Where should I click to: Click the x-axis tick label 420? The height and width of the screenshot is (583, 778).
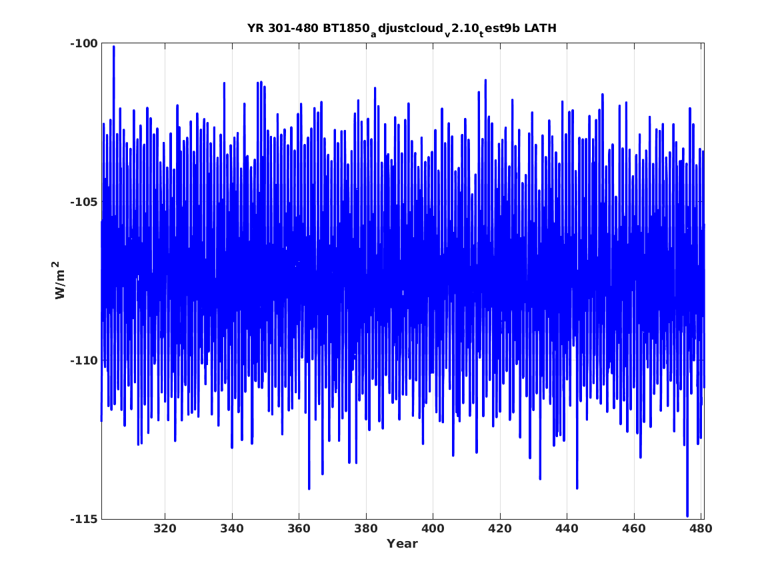pos(500,528)
